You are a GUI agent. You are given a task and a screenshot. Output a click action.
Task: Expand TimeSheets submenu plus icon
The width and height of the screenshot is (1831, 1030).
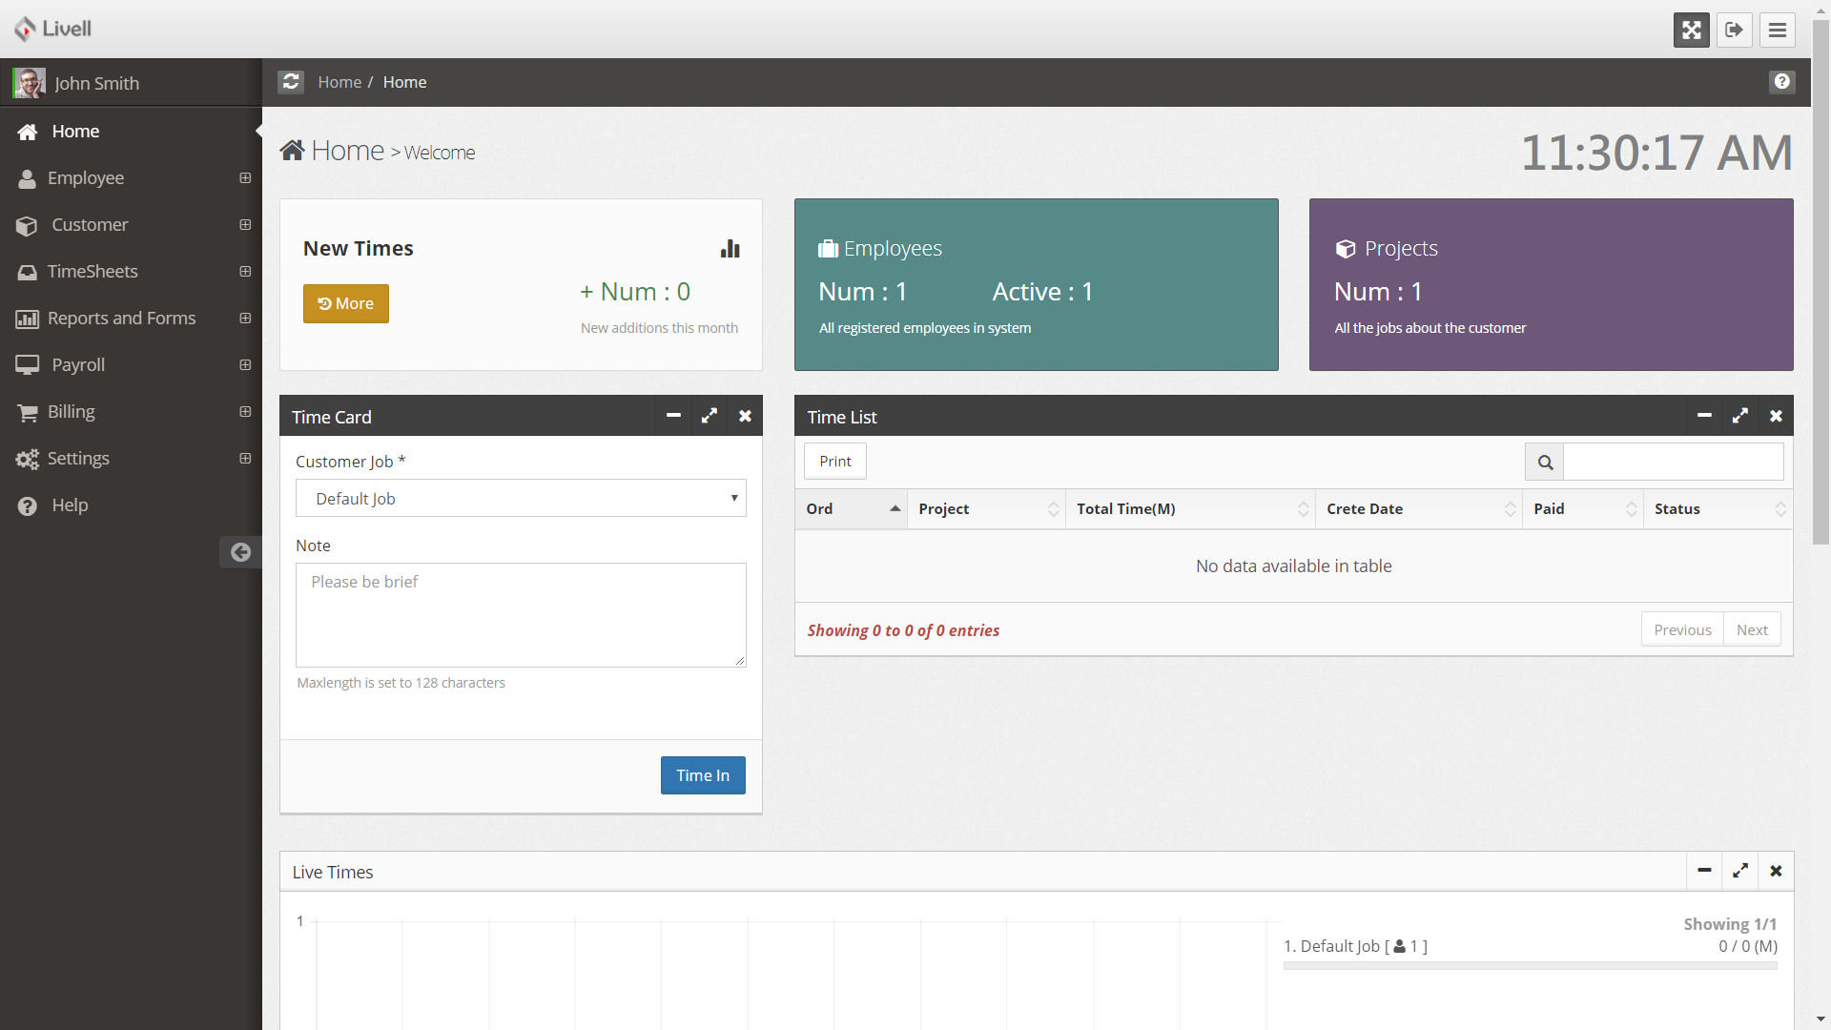coord(245,272)
